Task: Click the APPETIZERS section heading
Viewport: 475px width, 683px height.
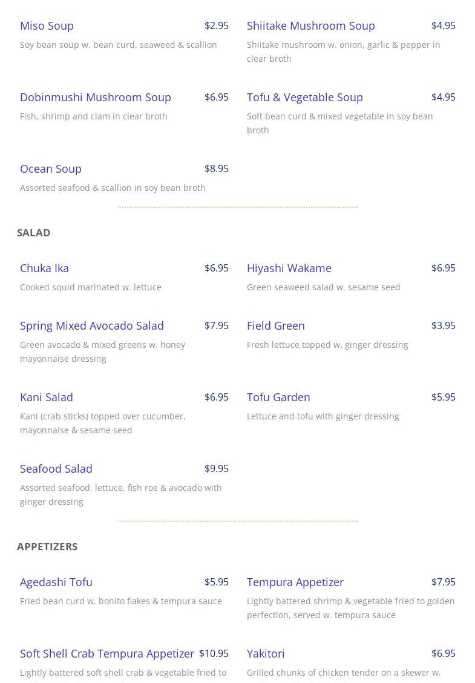Action: point(47,547)
